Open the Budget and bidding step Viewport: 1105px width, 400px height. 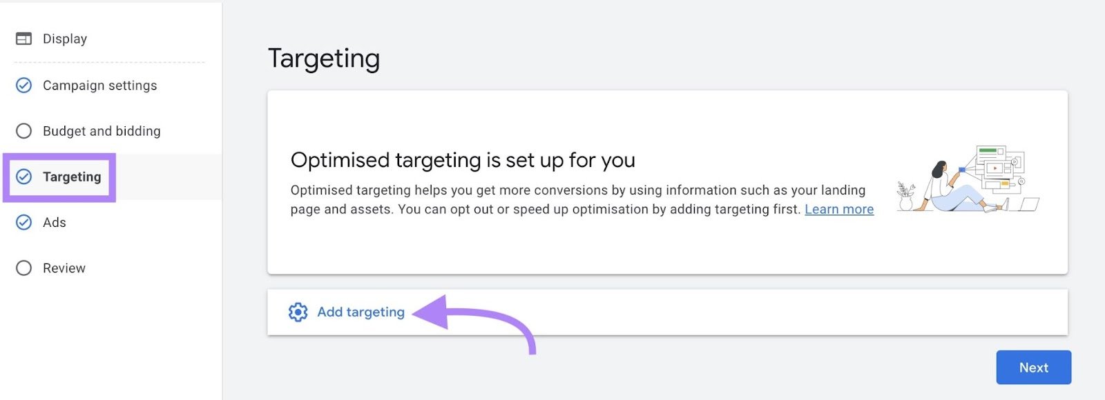pos(102,130)
